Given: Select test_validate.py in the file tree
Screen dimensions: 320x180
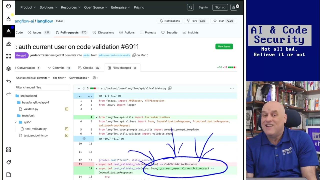Looking at the screenshot, I should coord(36,129).
